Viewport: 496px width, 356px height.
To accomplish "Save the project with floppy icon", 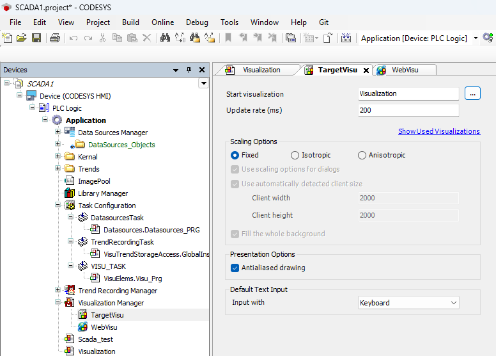I will pyautogui.click(x=36, y=38).
